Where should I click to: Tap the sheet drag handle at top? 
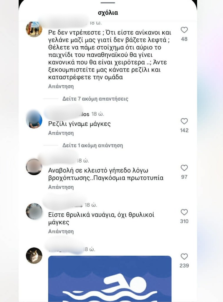[108, 3]
